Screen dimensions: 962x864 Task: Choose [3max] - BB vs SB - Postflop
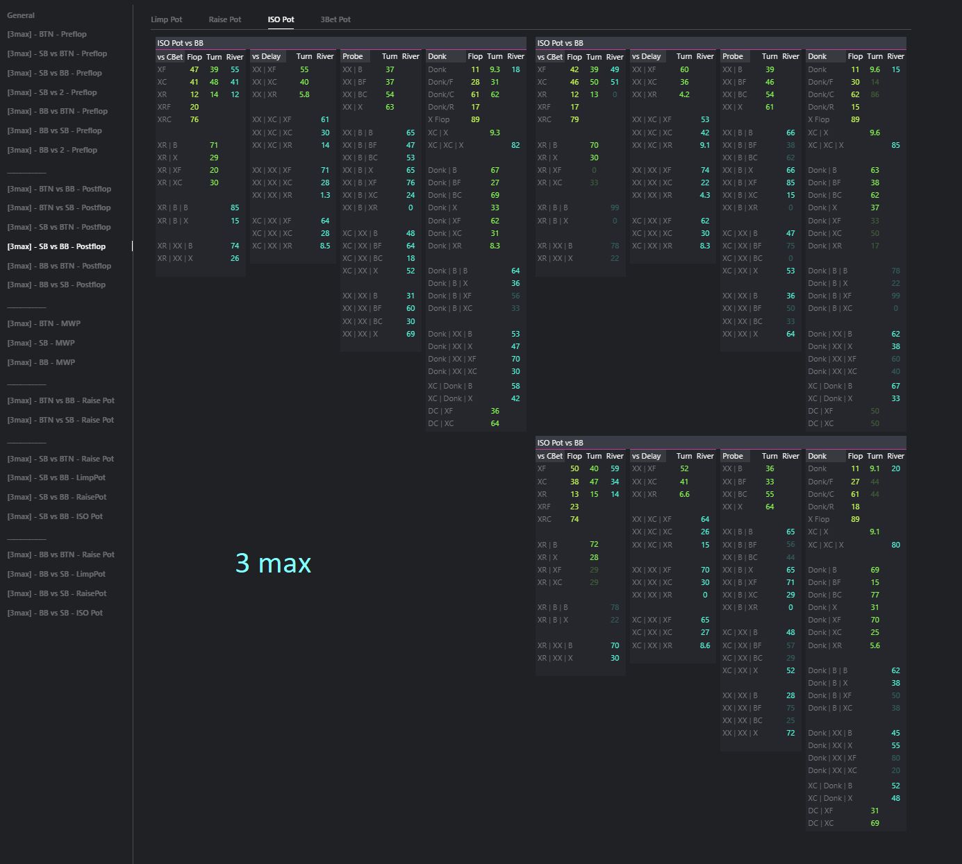click(56, 285)
